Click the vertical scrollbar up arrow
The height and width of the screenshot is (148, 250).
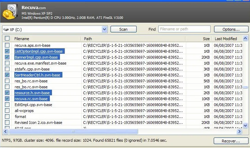(245, 38)
